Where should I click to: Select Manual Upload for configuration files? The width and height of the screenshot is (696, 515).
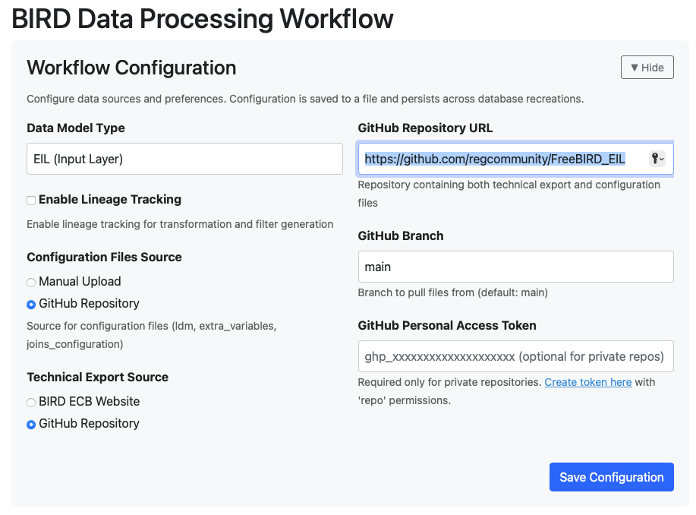click(31, 283)
